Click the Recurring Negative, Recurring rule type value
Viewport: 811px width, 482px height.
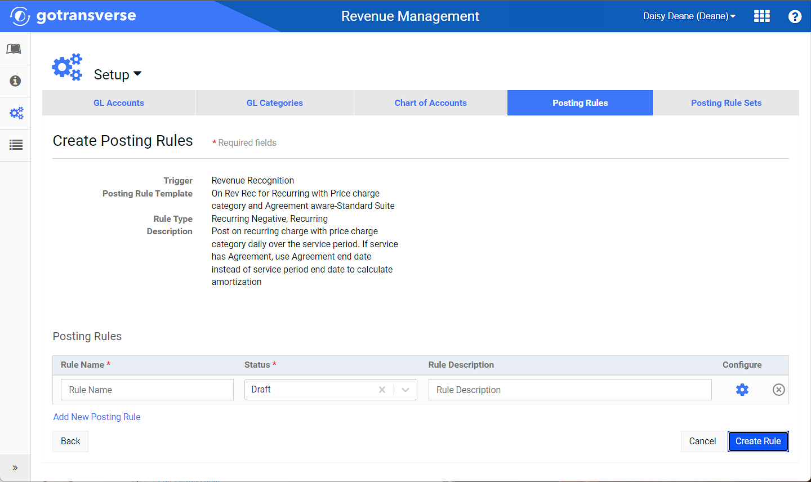[x=270, y=219]
